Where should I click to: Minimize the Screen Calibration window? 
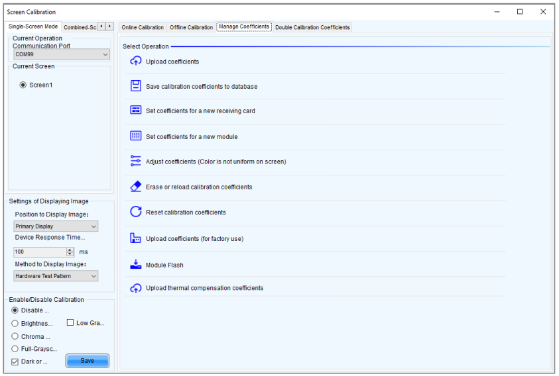click(x=497, y=12)
